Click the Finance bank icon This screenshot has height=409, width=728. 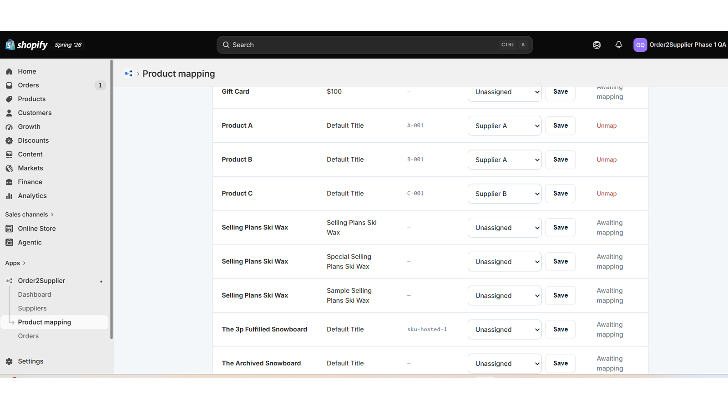click(9, 182)
